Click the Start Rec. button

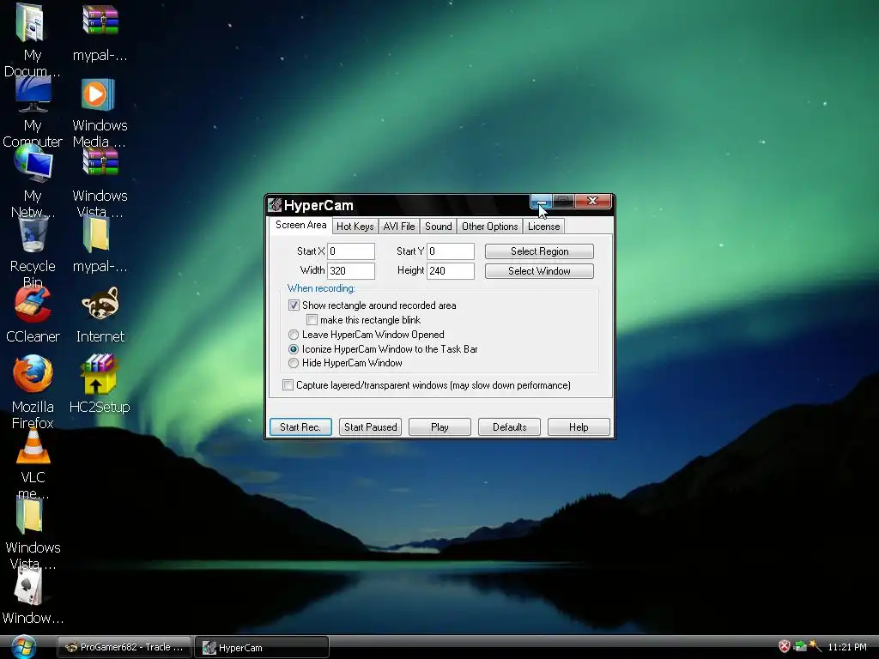coord(300,427)
